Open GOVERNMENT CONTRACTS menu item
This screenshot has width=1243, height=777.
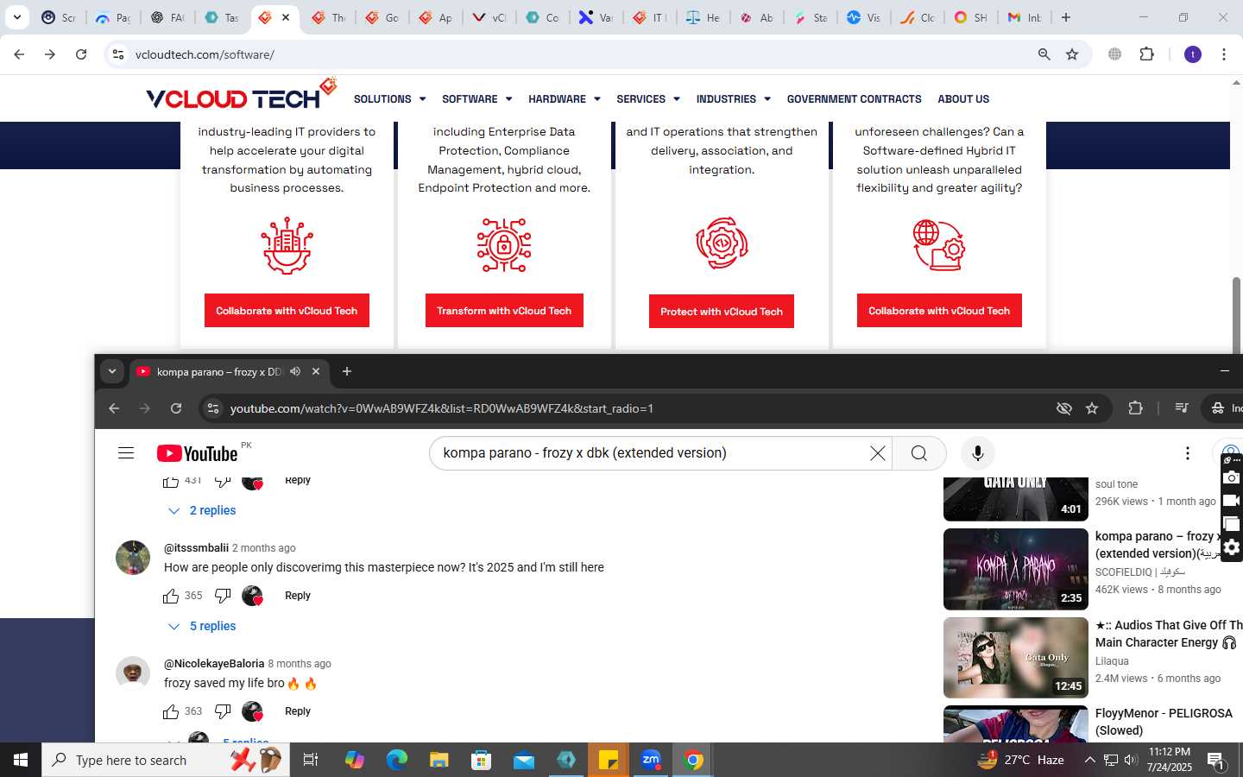pyautogui.click(x=854, y=99)
